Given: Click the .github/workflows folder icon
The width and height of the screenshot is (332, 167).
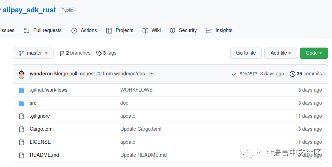Looking at the screenshot, I should point(21,90).
